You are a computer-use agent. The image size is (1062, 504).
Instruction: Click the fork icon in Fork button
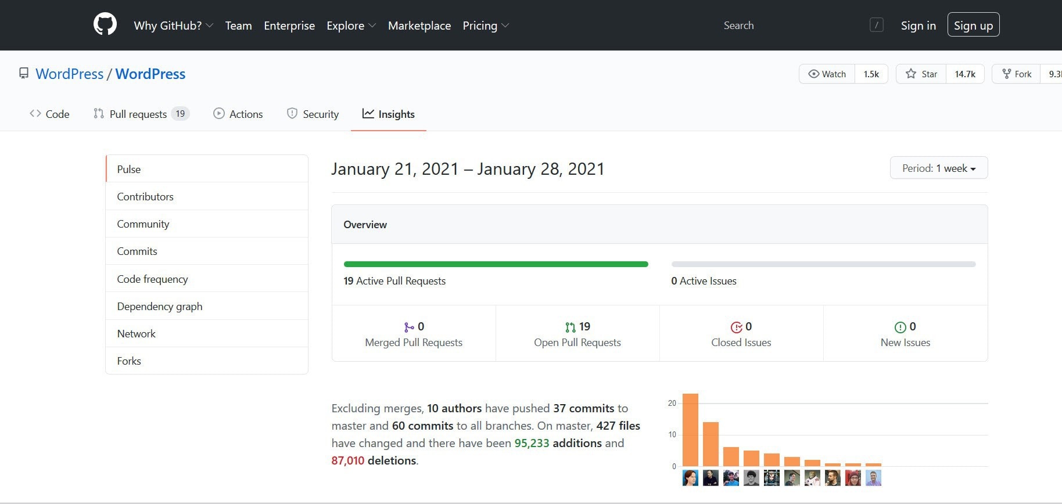[1007, 74]
